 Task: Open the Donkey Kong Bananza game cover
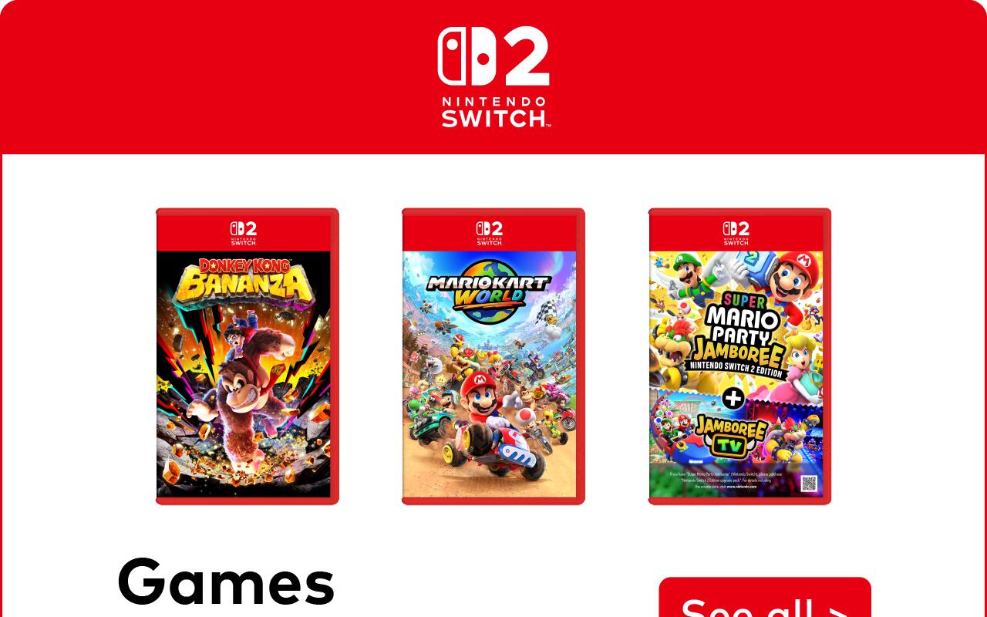pyautogui.click(x=248, y=356)
